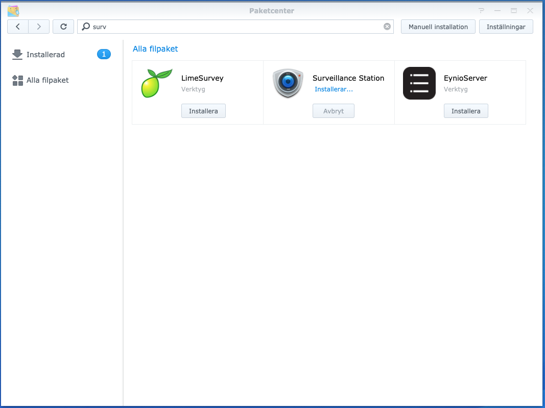Clear the search field with the X icon
This screenshot has width=545, height=408.
pyautogui.click(x=387, y=26)
